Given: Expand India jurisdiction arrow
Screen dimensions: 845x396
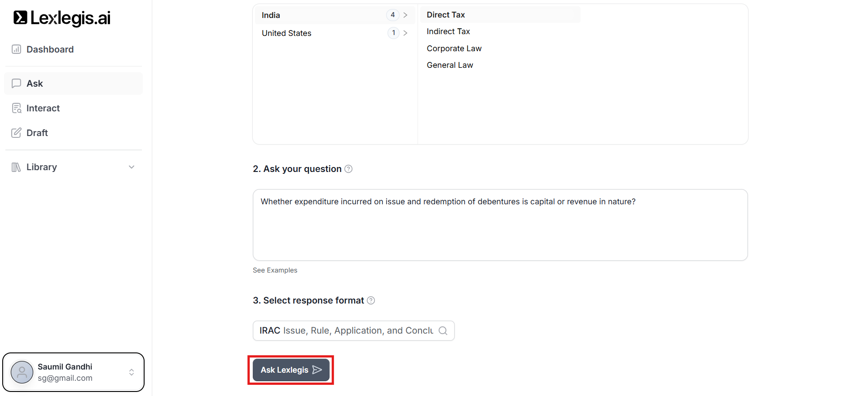Looking at the screenshot, I should pos(405,15).
